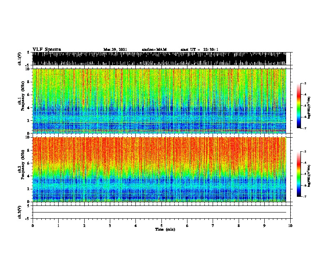
Task: Click the "ch.3(V)" axis label
Action: pos(19,212)
